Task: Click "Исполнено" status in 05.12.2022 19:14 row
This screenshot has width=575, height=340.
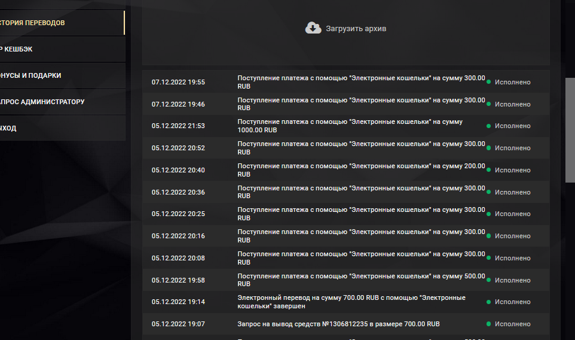Action: 513,302
